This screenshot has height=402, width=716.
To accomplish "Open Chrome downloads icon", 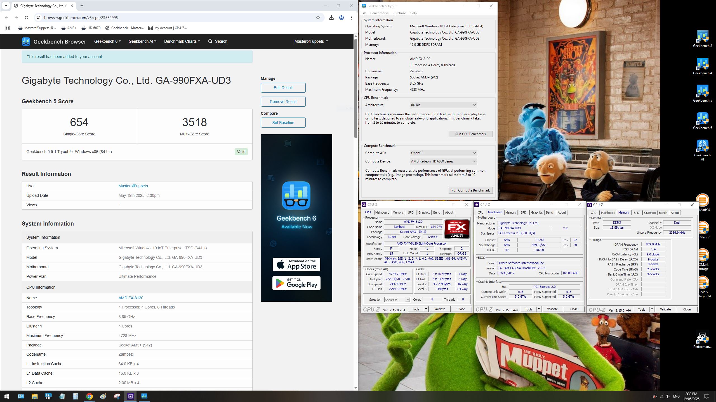I will 331,18.
